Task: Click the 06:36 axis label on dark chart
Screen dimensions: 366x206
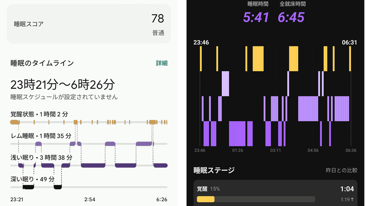Action: (351, 150)
